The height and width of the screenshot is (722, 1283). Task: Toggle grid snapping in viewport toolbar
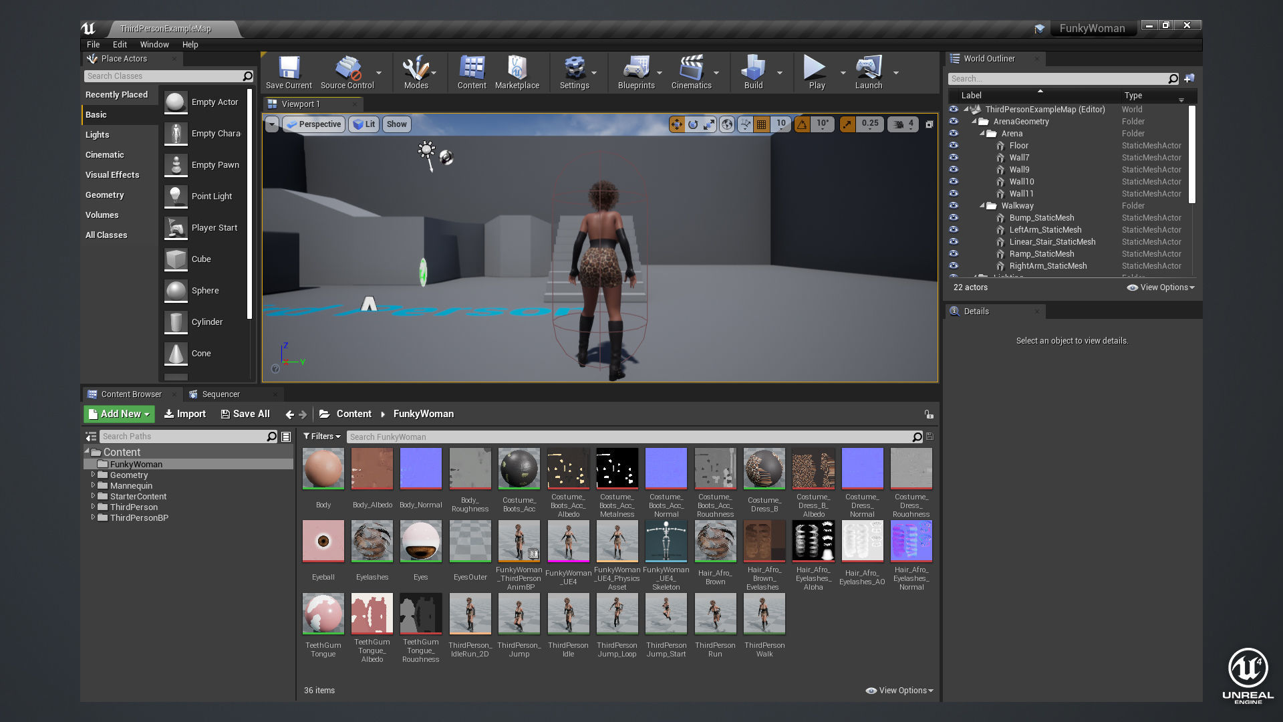761,124
